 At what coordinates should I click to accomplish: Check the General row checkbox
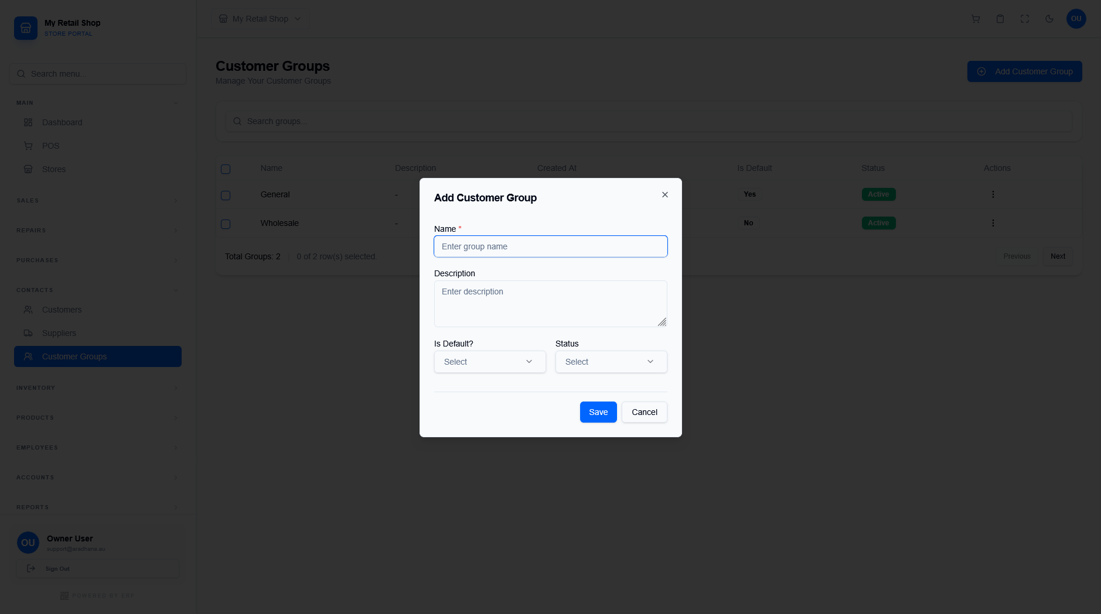click(x=226, y=195)
